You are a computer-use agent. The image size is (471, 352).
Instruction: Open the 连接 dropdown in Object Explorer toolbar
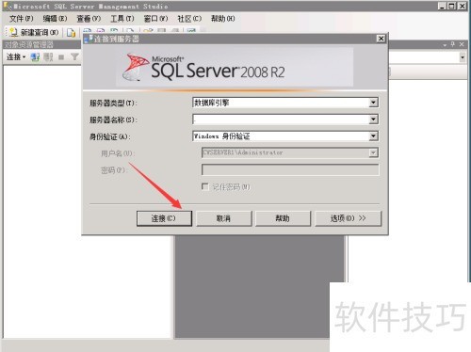pyautogui.click(x=16, y=57)
